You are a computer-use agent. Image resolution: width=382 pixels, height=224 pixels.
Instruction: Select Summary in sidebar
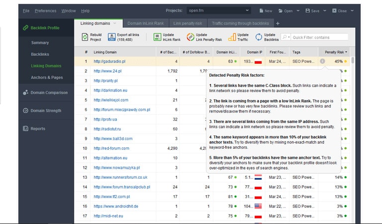tap(40, 43)
